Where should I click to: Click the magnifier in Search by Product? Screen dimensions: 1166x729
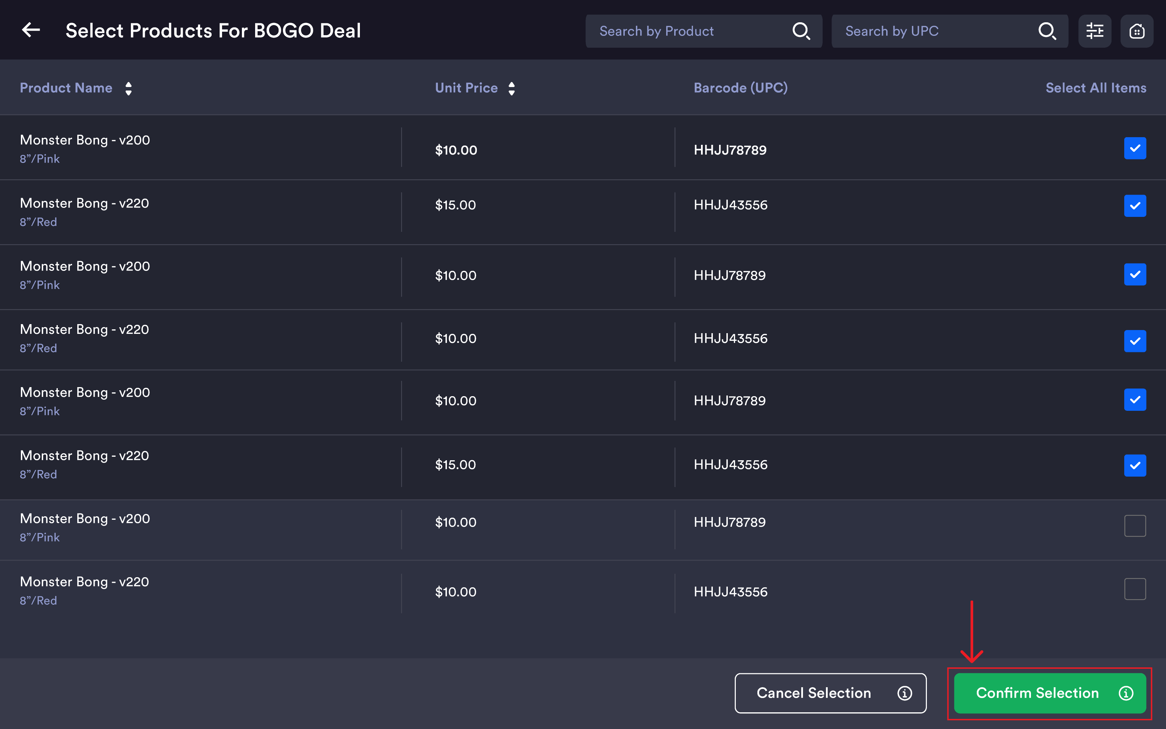click(x=801, y=31)
